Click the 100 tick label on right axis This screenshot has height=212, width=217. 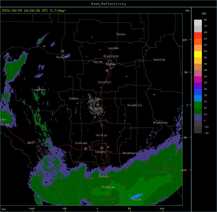coord(185,40)
